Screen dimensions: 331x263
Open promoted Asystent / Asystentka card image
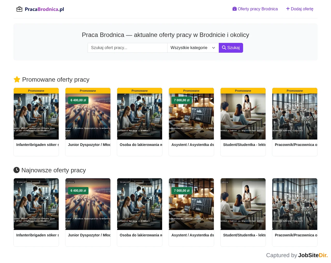(x=191, y=117)
